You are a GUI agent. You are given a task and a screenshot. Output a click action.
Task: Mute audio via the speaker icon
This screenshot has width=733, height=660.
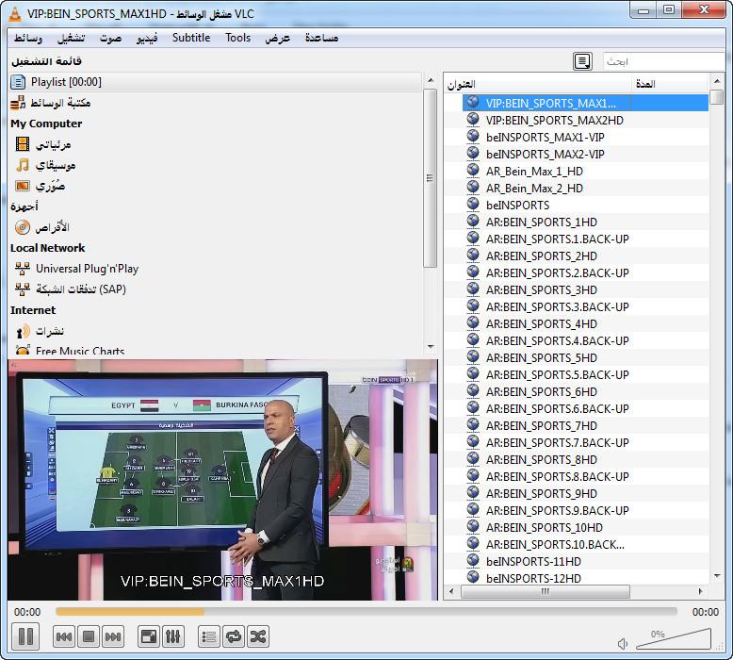[x=623, y=644]
